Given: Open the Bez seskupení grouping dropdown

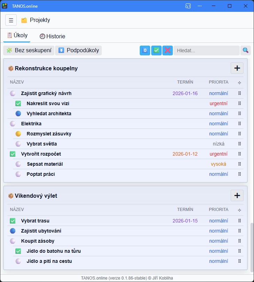Looking at the screenshot, I should [29, 50].
